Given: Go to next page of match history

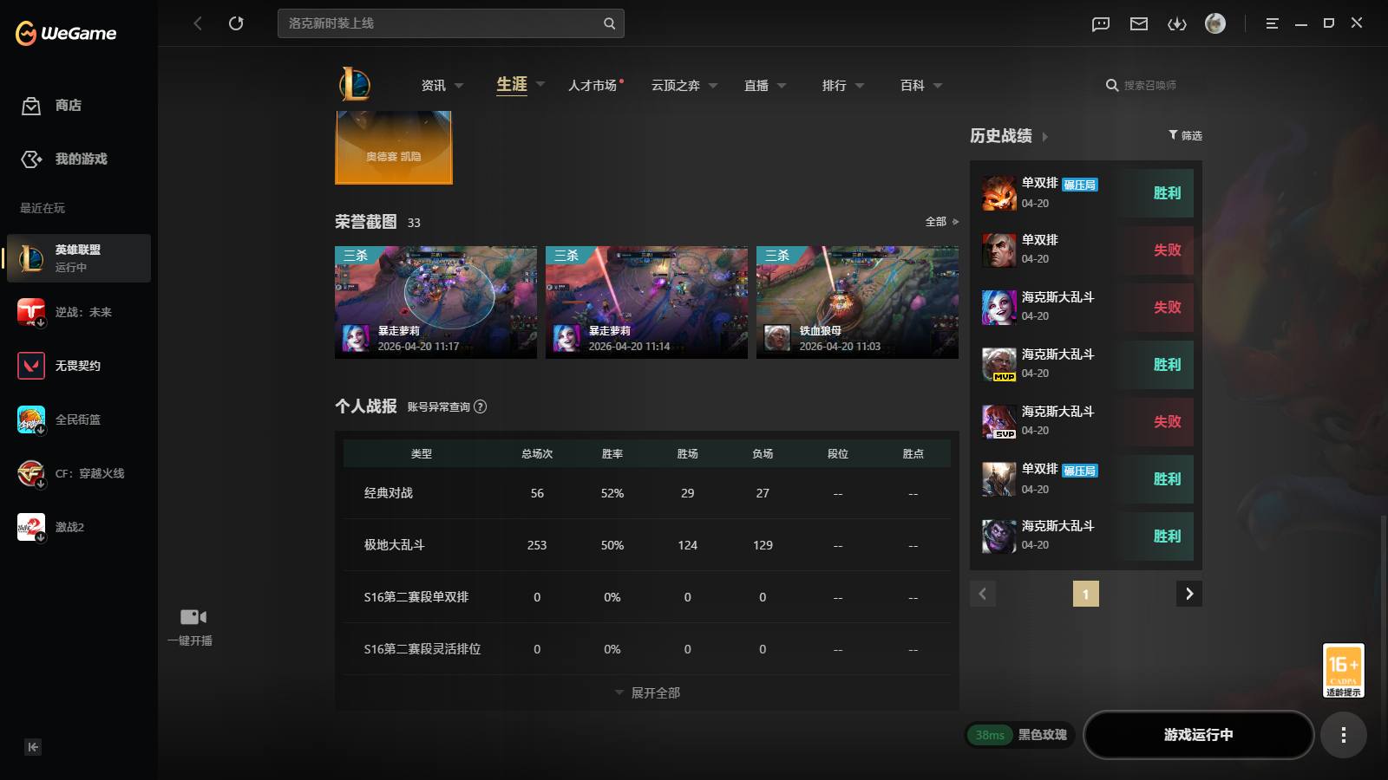Looking at the screenshot, I should (x=1189, y=594).
